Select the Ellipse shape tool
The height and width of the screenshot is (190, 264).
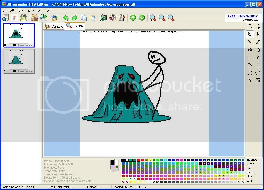coord(258,73)
